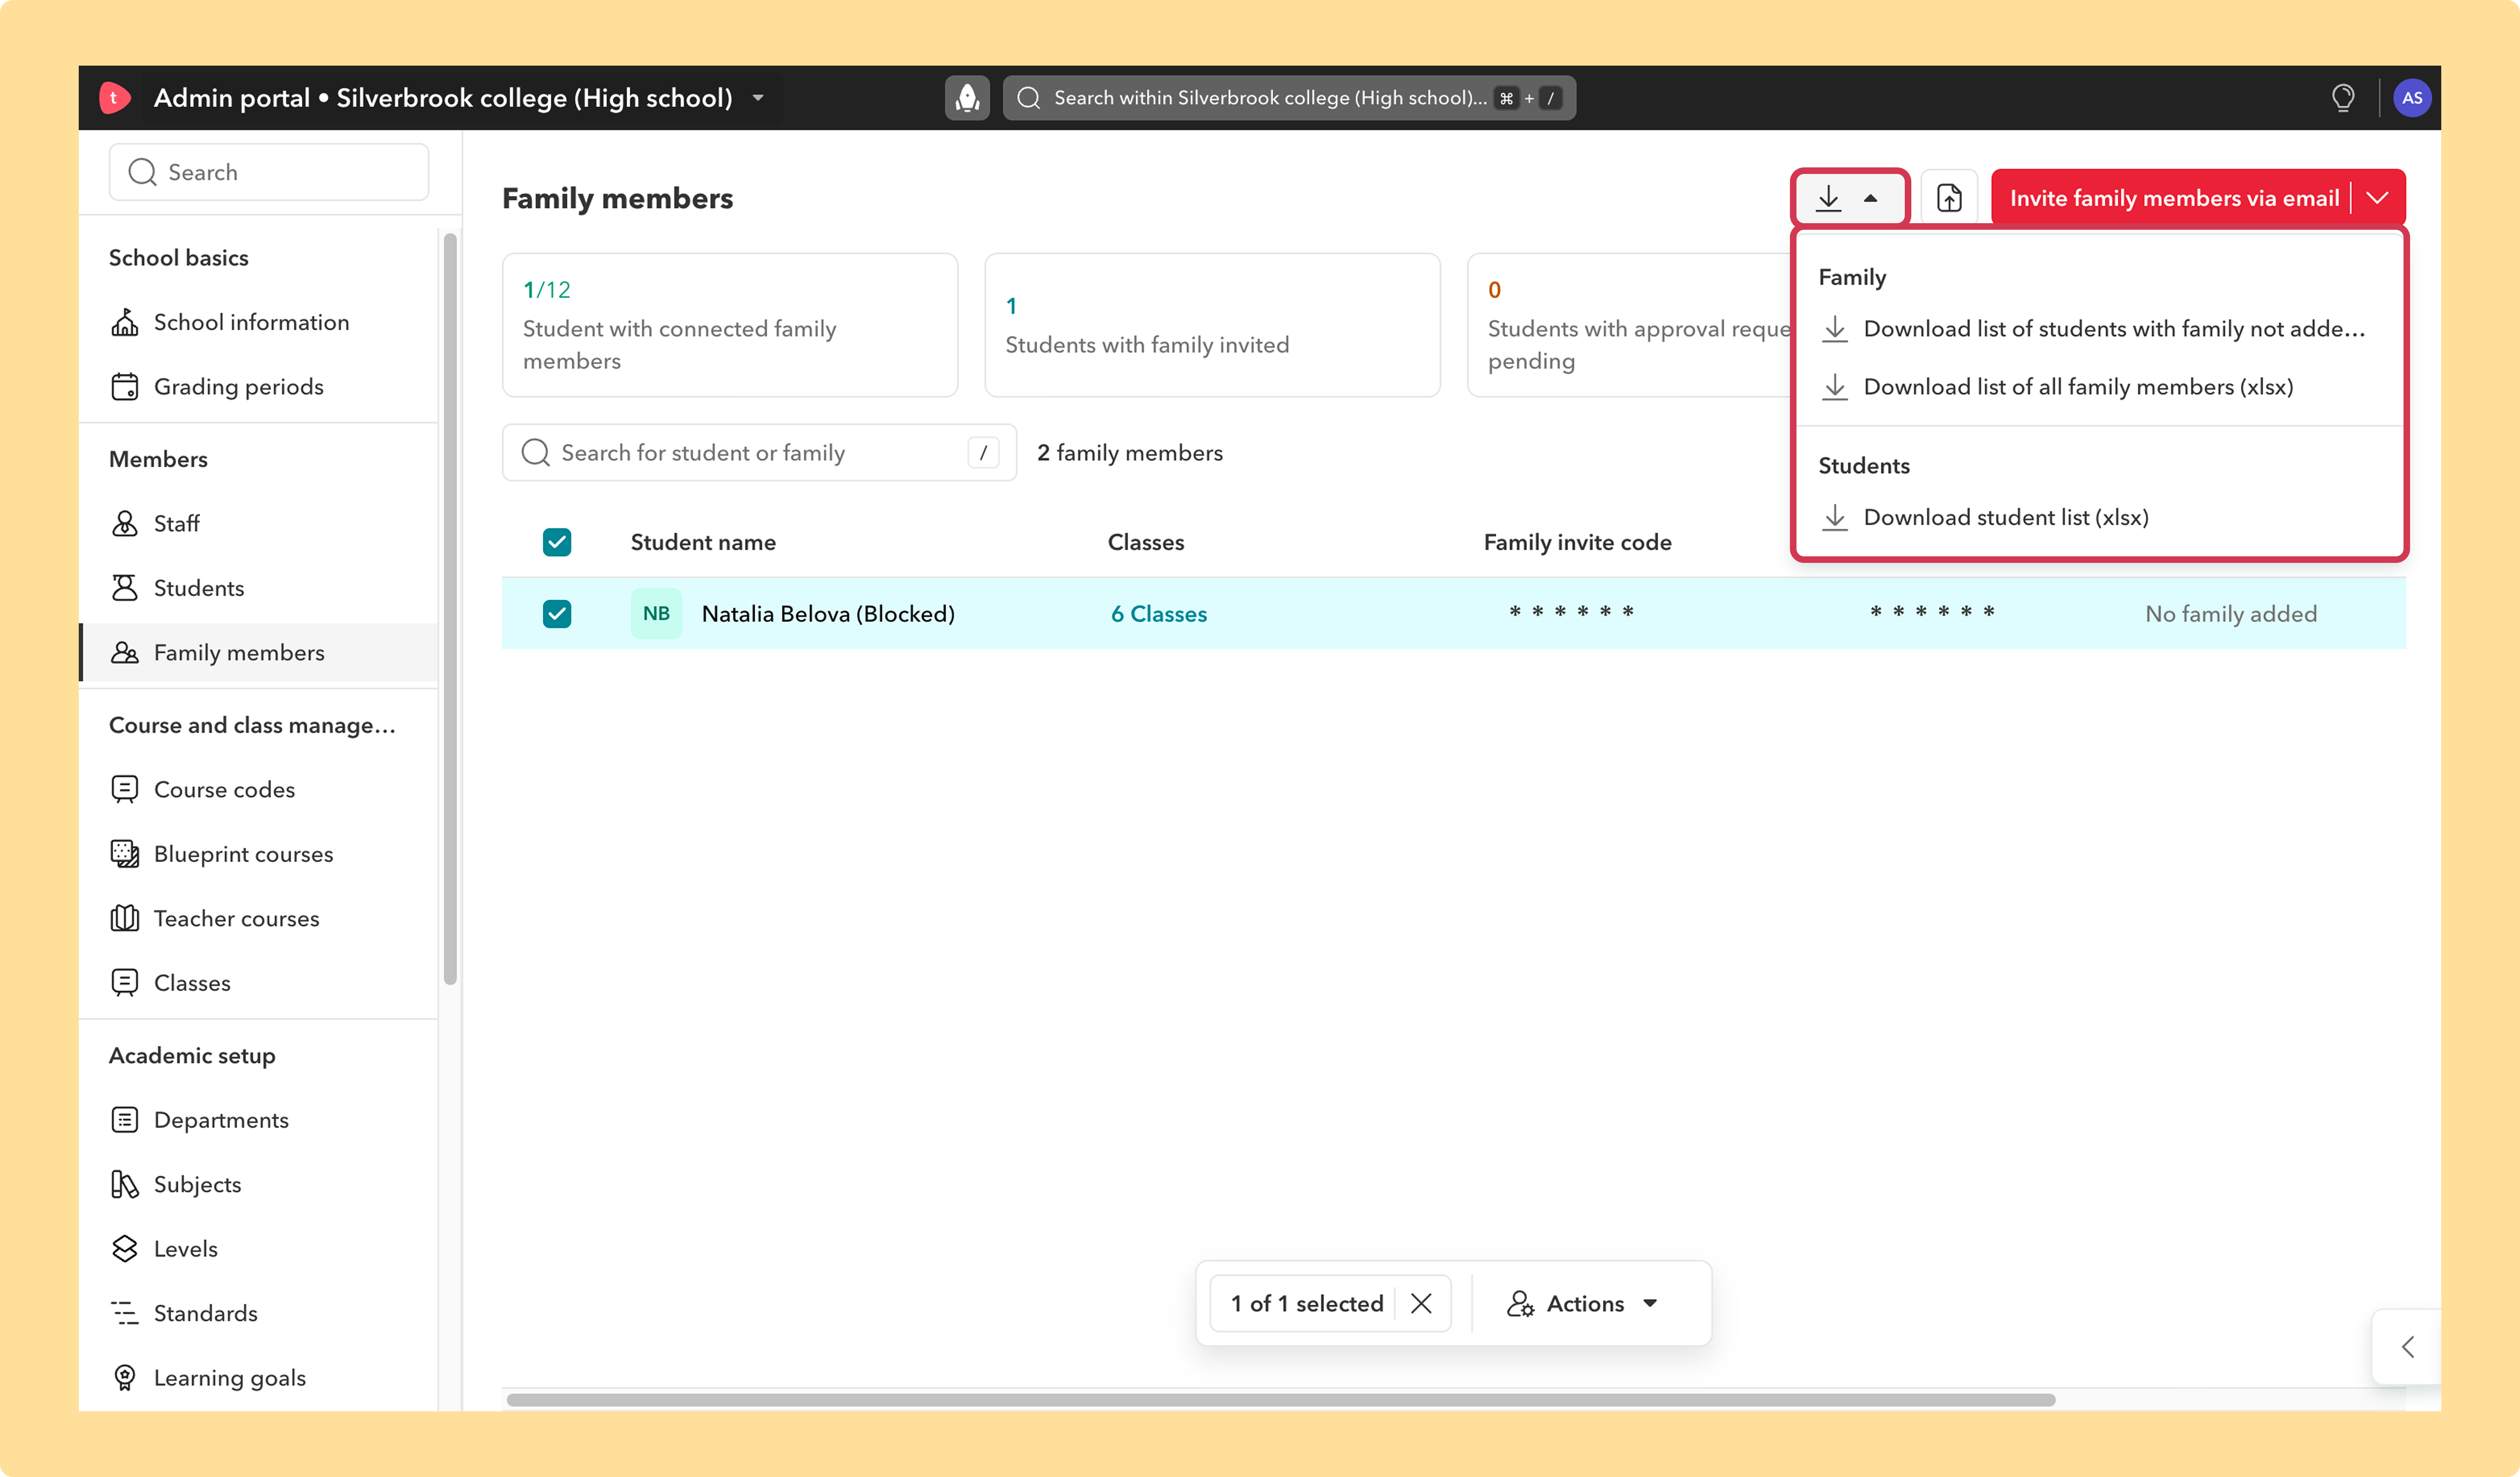Toggle the select-all header checkbox
The height and width of the screenshot is (1477, 2520).
[557, 542]
